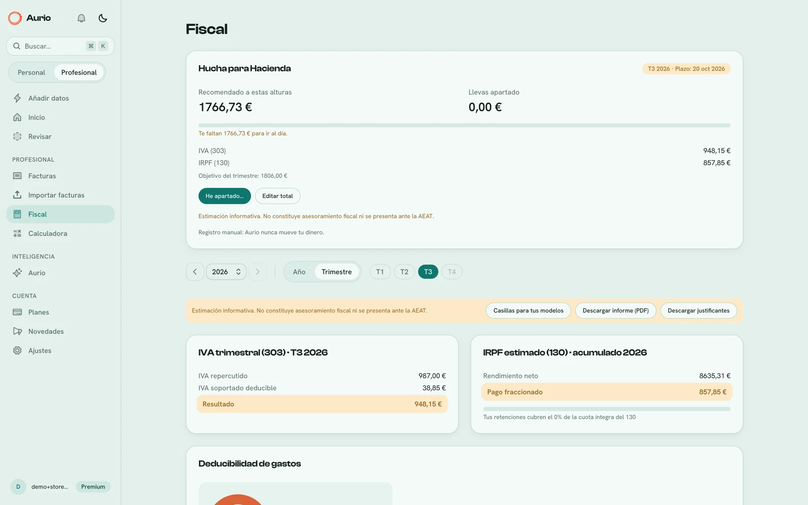
Task: Click the 'Deducibilidad de gastos' heading
Action: tap(249, 464)
